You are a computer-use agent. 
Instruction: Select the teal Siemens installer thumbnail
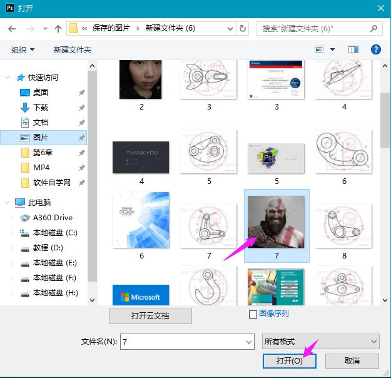[x=276, y=287]
